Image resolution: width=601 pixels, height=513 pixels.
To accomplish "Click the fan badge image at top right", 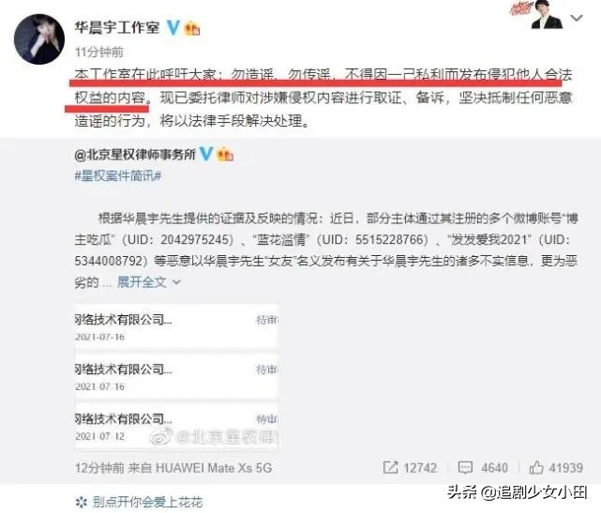I will (x=536, y=15).
